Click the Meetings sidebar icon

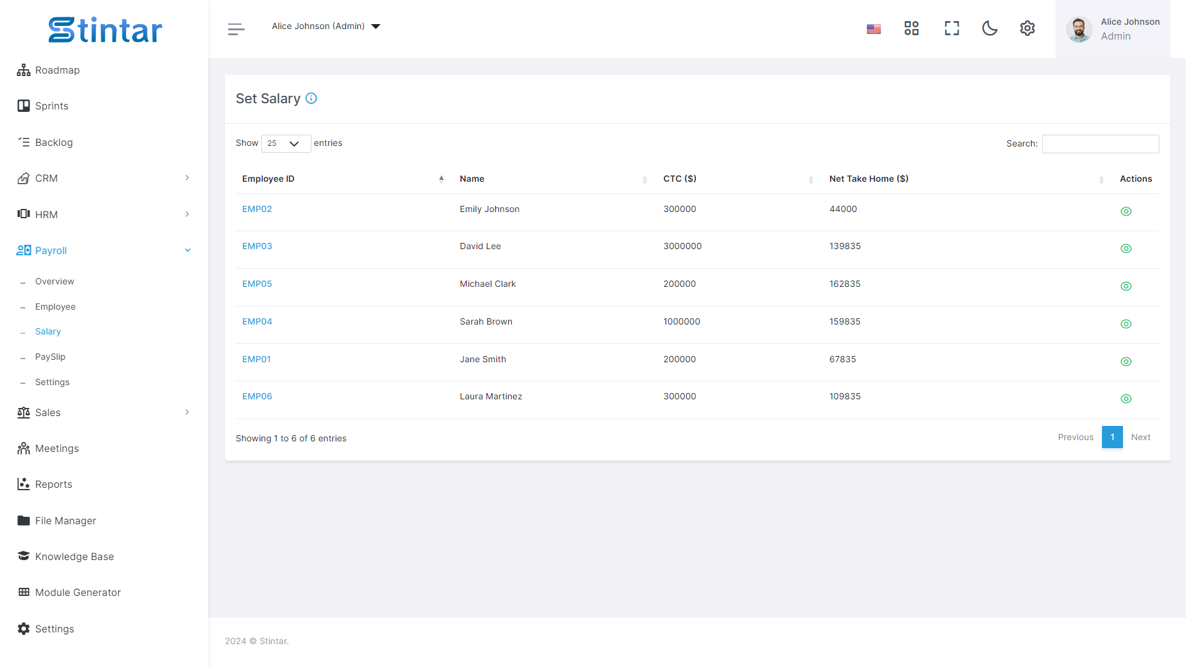[x=23, y=448]
